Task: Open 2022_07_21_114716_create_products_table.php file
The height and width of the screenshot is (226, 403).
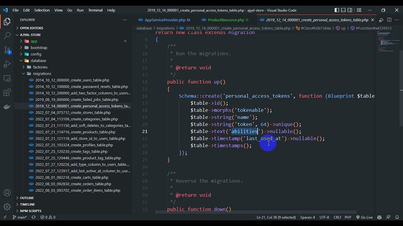Action: coord(75,132)
